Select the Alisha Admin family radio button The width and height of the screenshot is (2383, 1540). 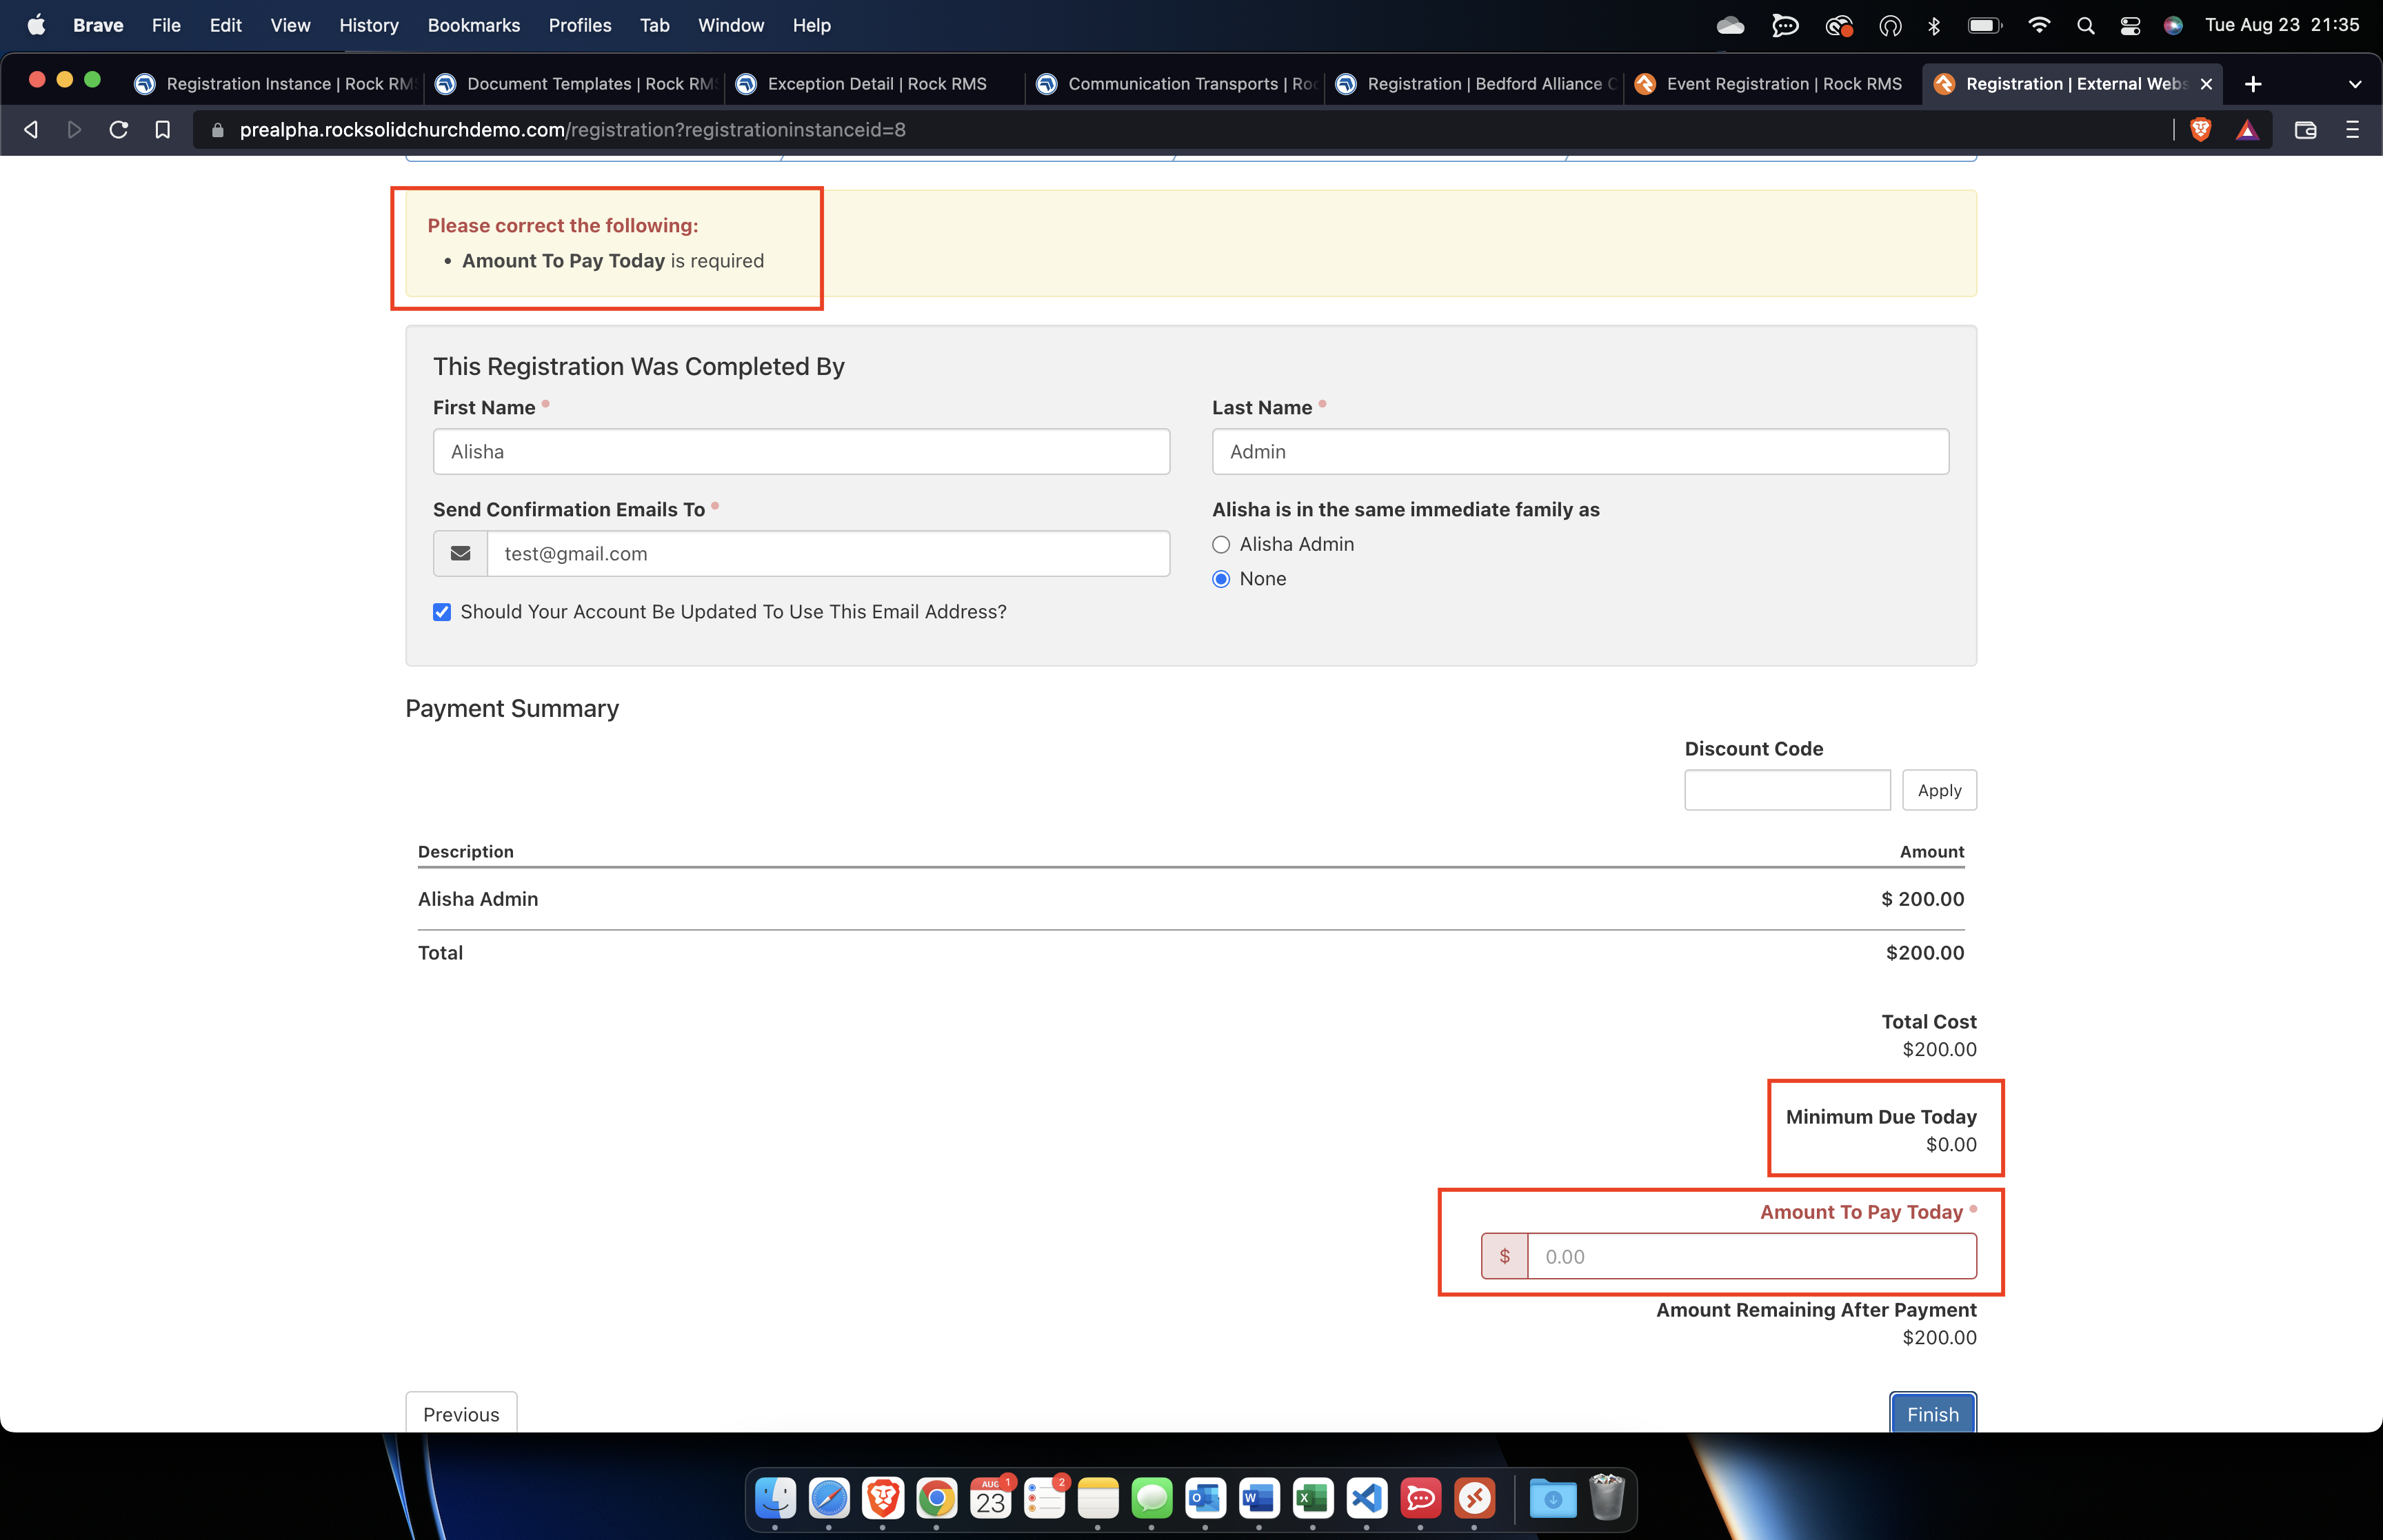(1221, 545)
